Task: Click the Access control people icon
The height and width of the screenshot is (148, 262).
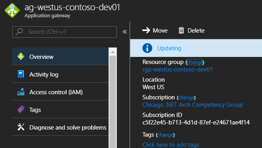Action: coord(21,92)
